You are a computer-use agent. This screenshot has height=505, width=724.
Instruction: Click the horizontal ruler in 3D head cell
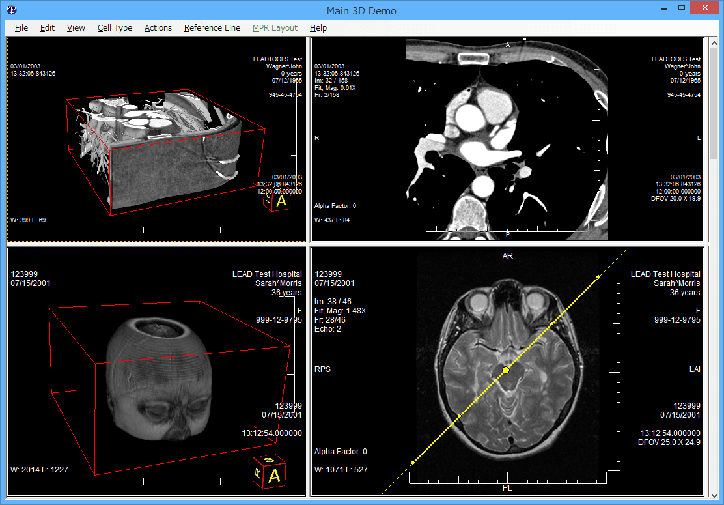pyautogui.click(x=143, y=480)
